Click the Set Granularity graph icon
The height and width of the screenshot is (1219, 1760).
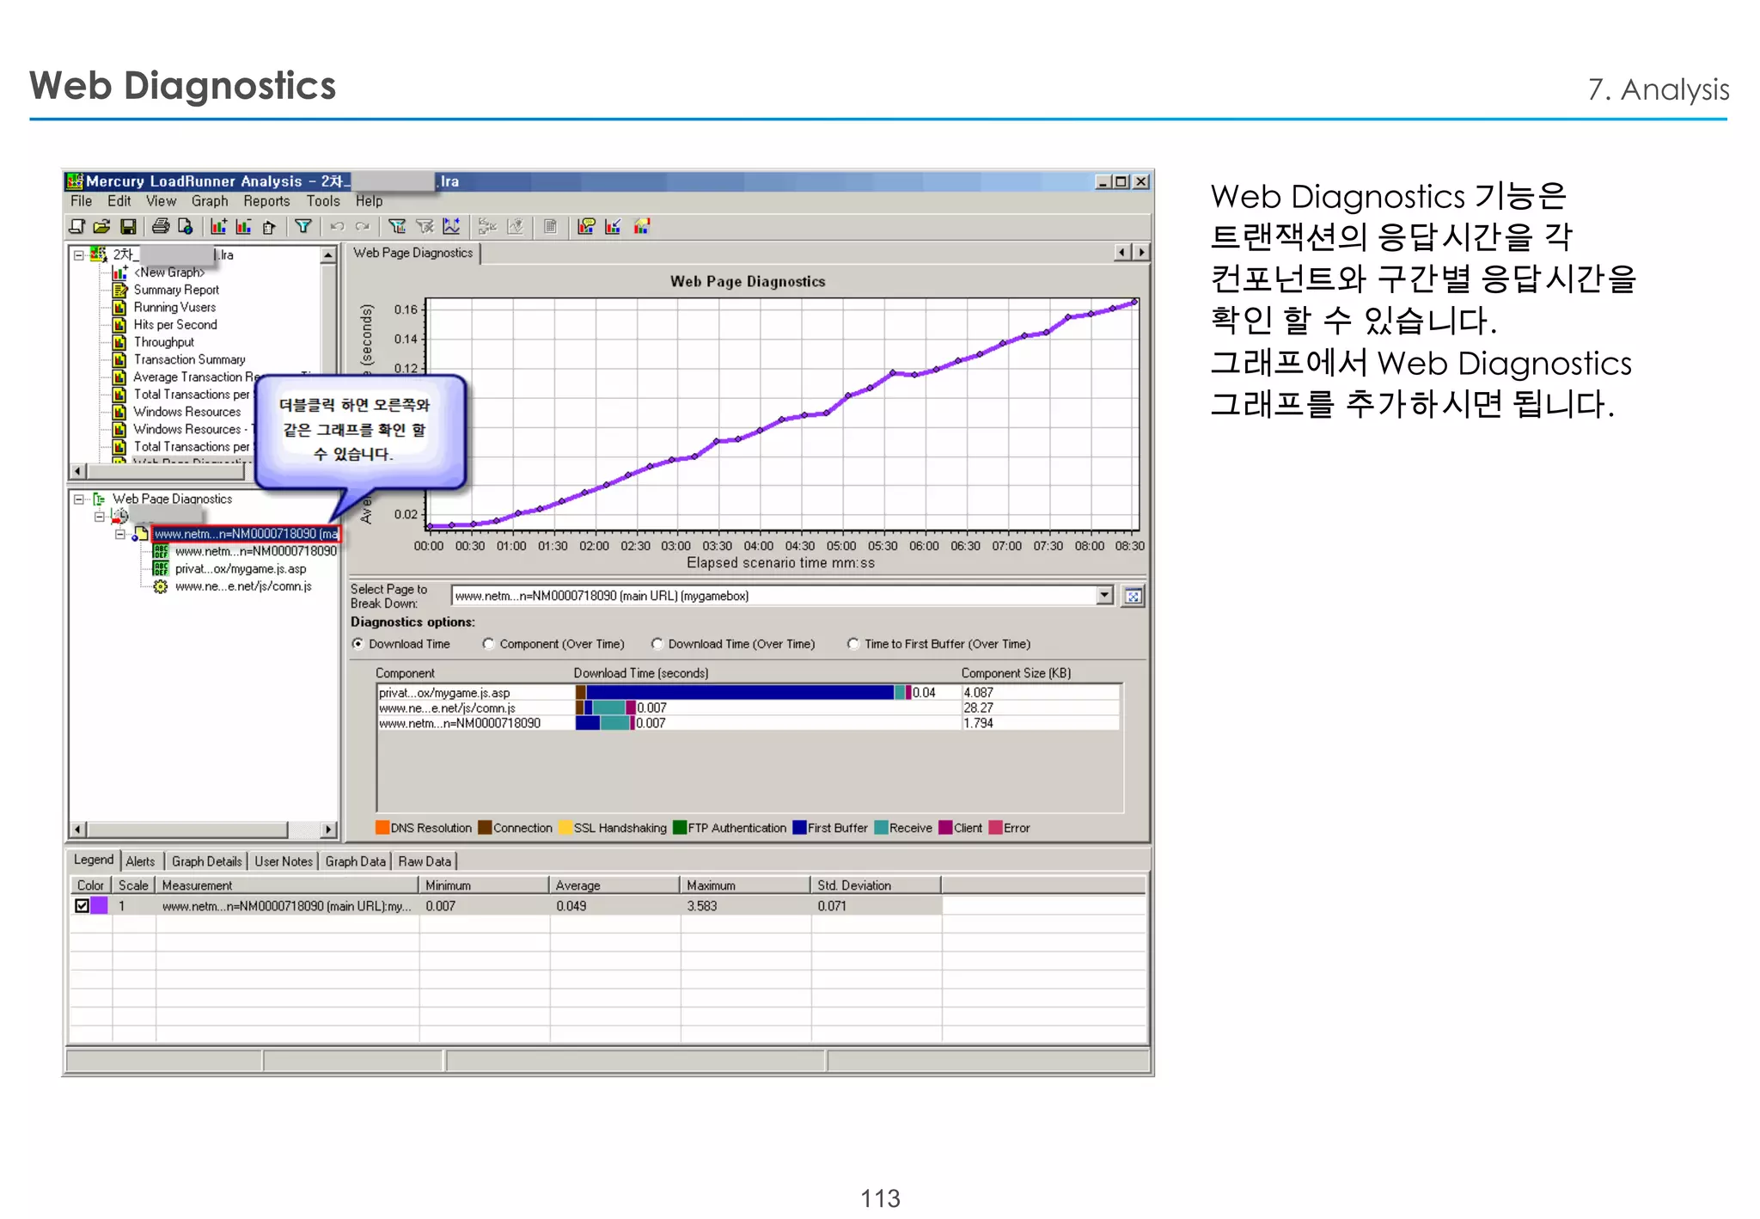coord(451,226)
